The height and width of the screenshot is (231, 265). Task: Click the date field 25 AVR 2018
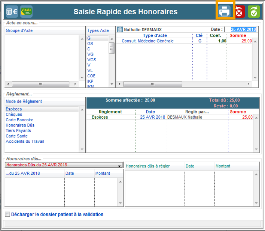[243, 29]
